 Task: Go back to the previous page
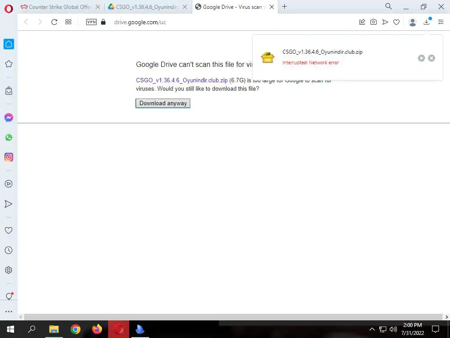[26, 22]
